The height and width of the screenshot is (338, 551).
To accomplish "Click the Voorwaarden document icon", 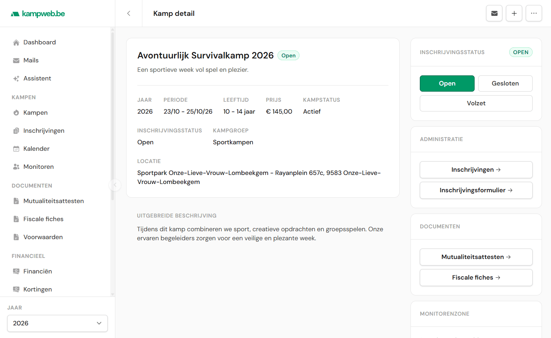I will tap(16, 237).
